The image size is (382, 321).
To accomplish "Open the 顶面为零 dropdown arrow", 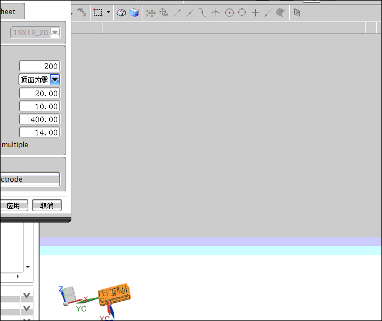I will point(55,79).
